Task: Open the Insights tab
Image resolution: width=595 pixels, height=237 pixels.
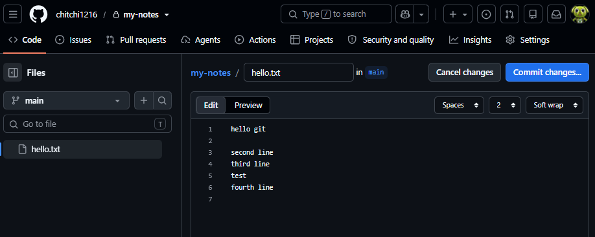Action: [470, 39]
